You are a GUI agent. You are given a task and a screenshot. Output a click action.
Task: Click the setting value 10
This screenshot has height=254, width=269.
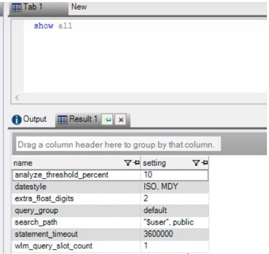coord(175,175)
